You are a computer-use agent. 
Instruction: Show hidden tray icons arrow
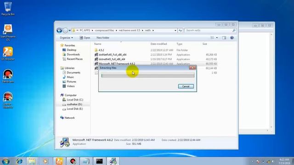tap(252, 161)
